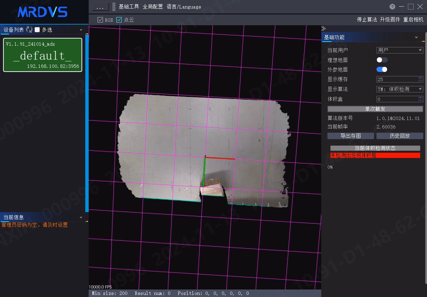This screenshot has width=427, height=297.
Task: Click the 单次触发 button
Action: click(x=375, y=109)
